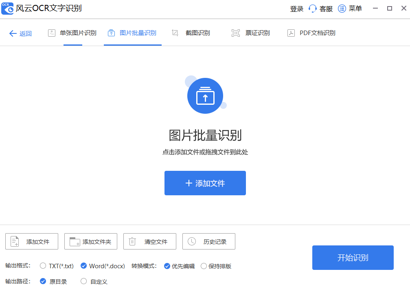Select 原目录 output path option
The height and width of the screenshot is (287, 410).
pyautogui.click(x=53, y=282)
